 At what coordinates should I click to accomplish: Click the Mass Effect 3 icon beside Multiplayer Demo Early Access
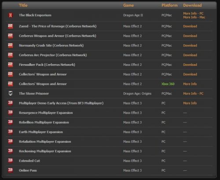click(x=11, y=103)
